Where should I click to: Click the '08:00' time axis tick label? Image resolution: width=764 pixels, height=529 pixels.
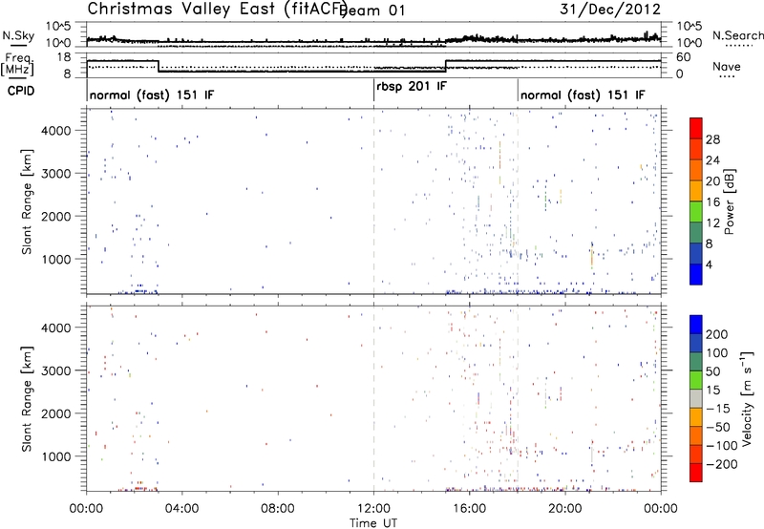[x=278, y=509]
